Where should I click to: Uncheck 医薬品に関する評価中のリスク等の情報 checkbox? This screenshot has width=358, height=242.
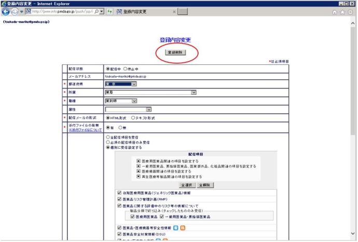pyautogui.click(x=119, y=206)
